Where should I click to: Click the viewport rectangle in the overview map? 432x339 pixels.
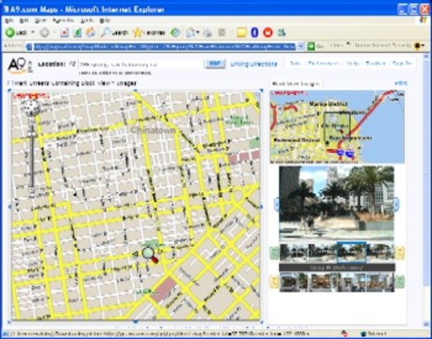[337, 127]
